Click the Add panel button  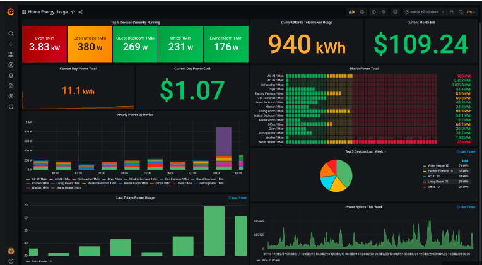[x=351, y=12]
